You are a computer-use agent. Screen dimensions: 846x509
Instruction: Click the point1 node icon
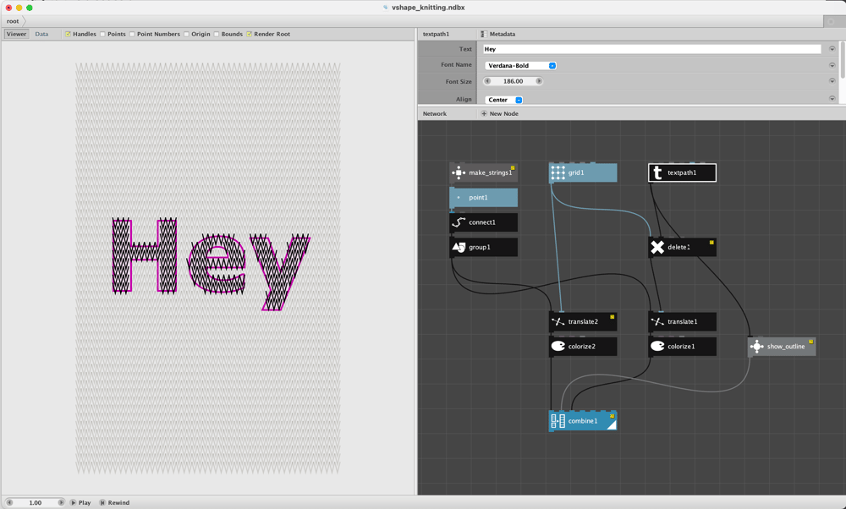(x=459, y=197)
